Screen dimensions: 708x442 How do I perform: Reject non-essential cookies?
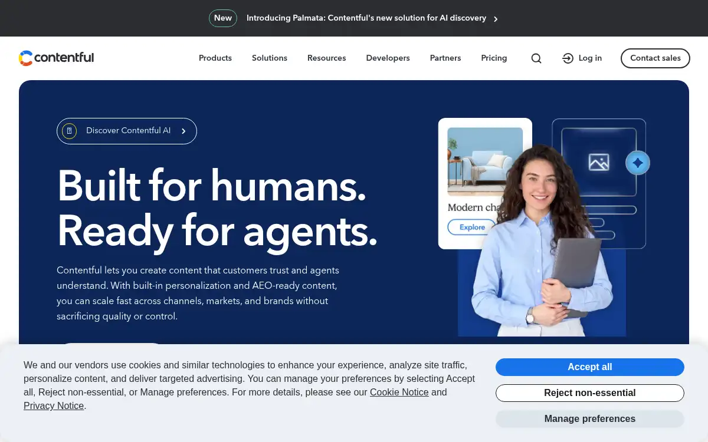(590, 392)
